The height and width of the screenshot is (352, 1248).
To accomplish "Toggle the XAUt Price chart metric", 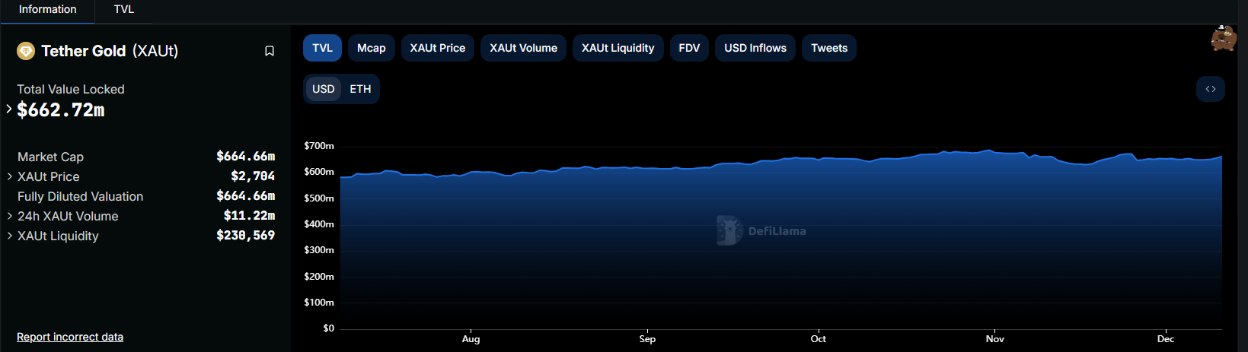I will (x=438, y=48).
